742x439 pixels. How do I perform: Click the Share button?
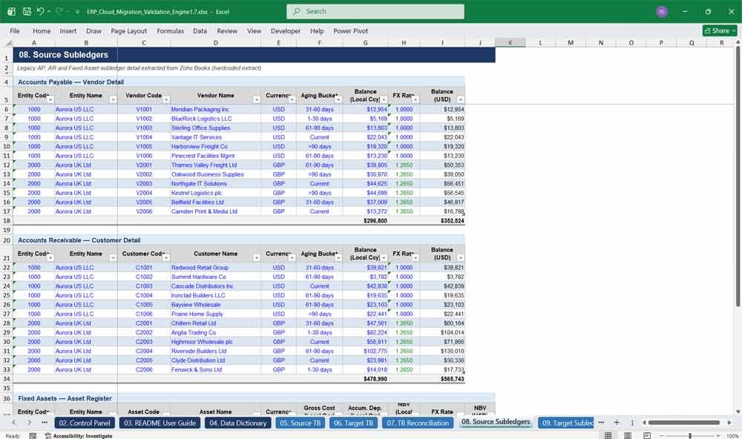pyautogui.click(x=720, y=30)
